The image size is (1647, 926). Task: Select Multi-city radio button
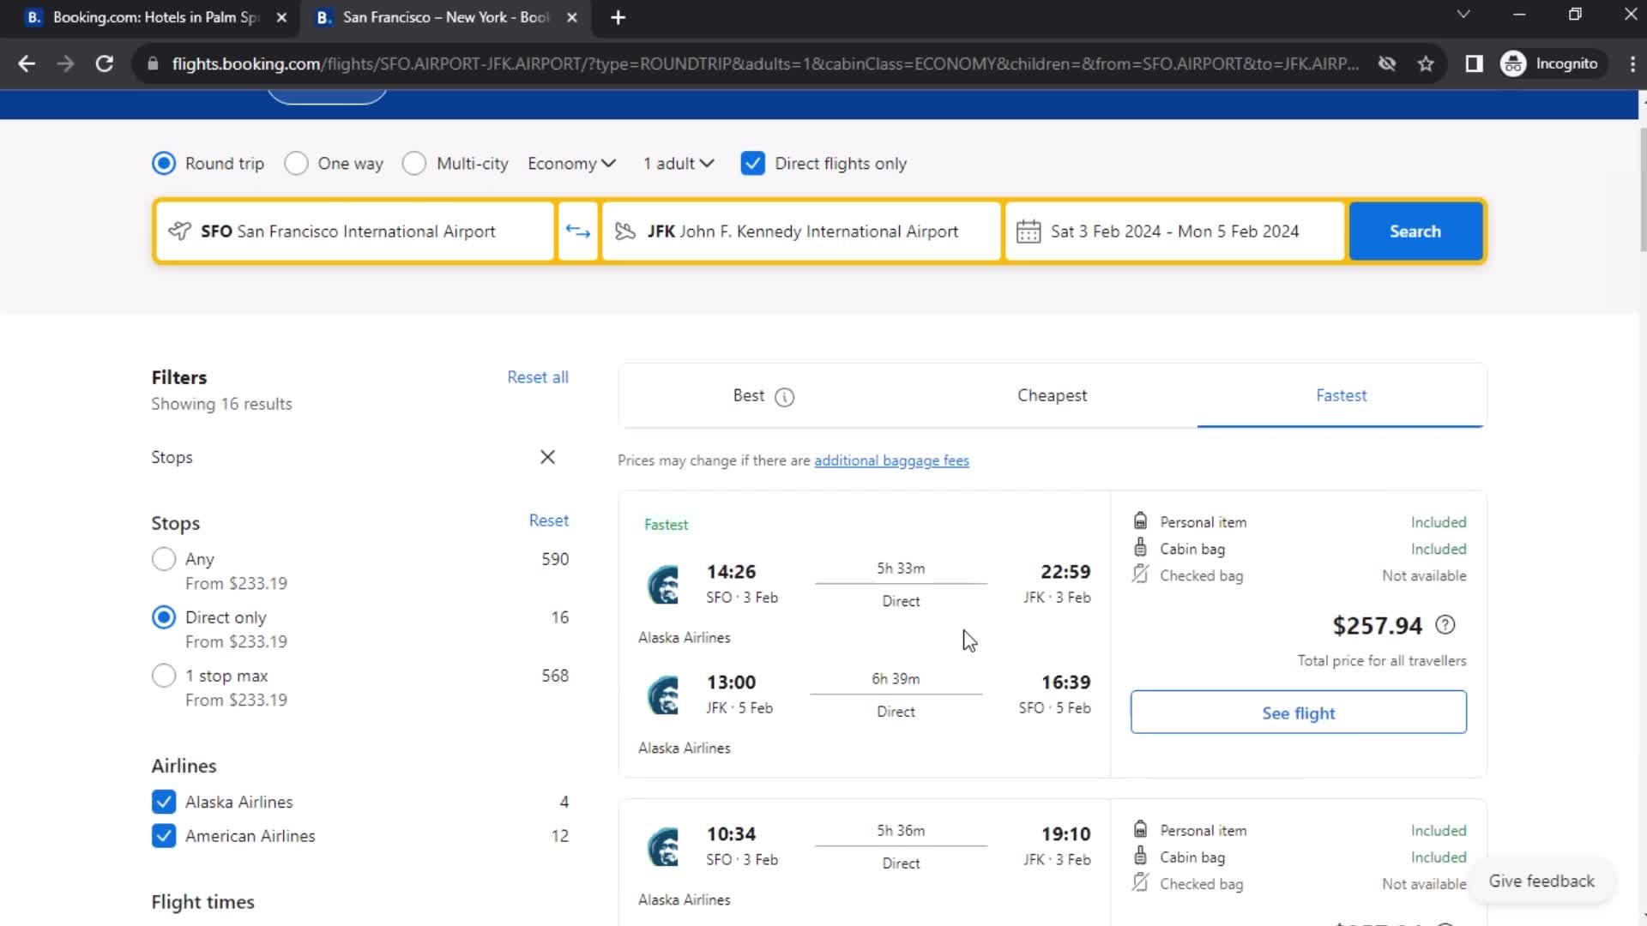coord(414,164)
